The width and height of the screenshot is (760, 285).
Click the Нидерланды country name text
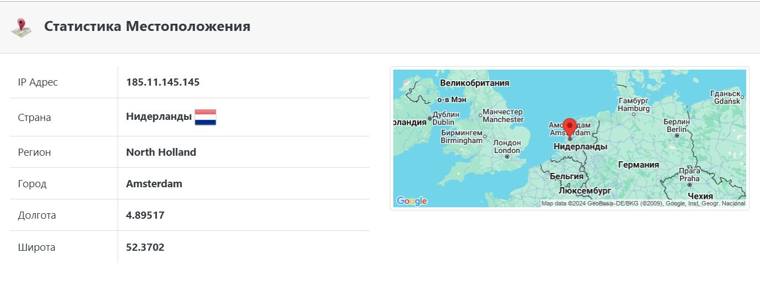pyautogui.click(x=159, y=117)
